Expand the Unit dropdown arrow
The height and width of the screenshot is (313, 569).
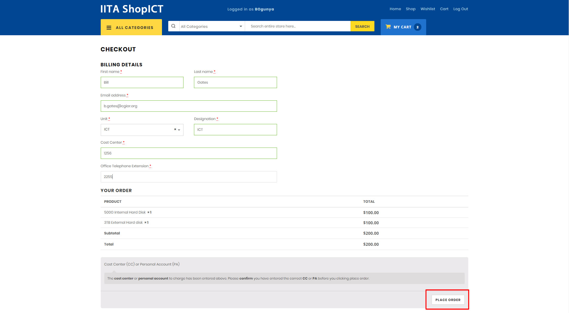pos(179,130)
